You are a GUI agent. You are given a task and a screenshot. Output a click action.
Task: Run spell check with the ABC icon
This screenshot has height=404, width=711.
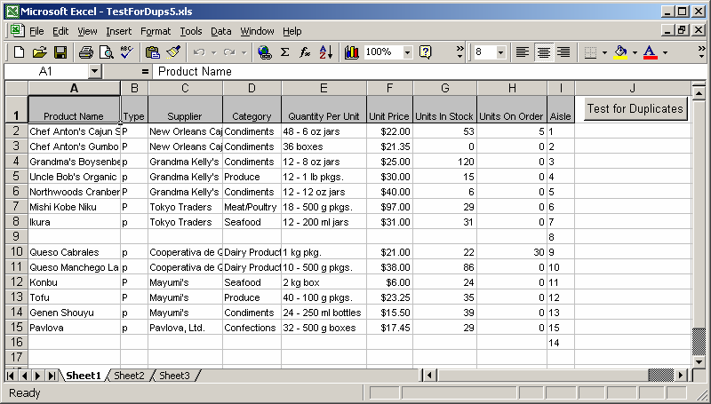[x=126, y=52]
